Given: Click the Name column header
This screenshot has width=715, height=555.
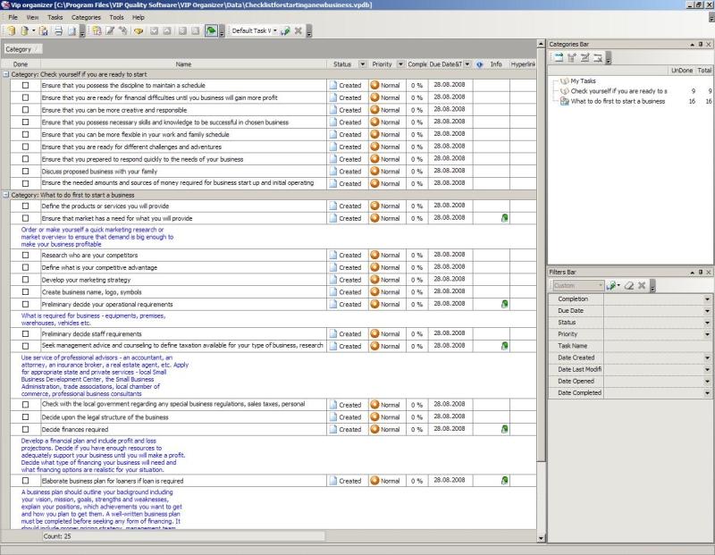Looking at the screenshot, I should tap(183, 64).
